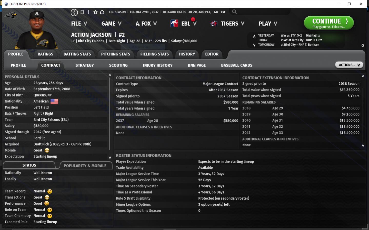Click the Tigers team logo icon
This screenshot has height=230, width=369.
click(x=214, y=24)
